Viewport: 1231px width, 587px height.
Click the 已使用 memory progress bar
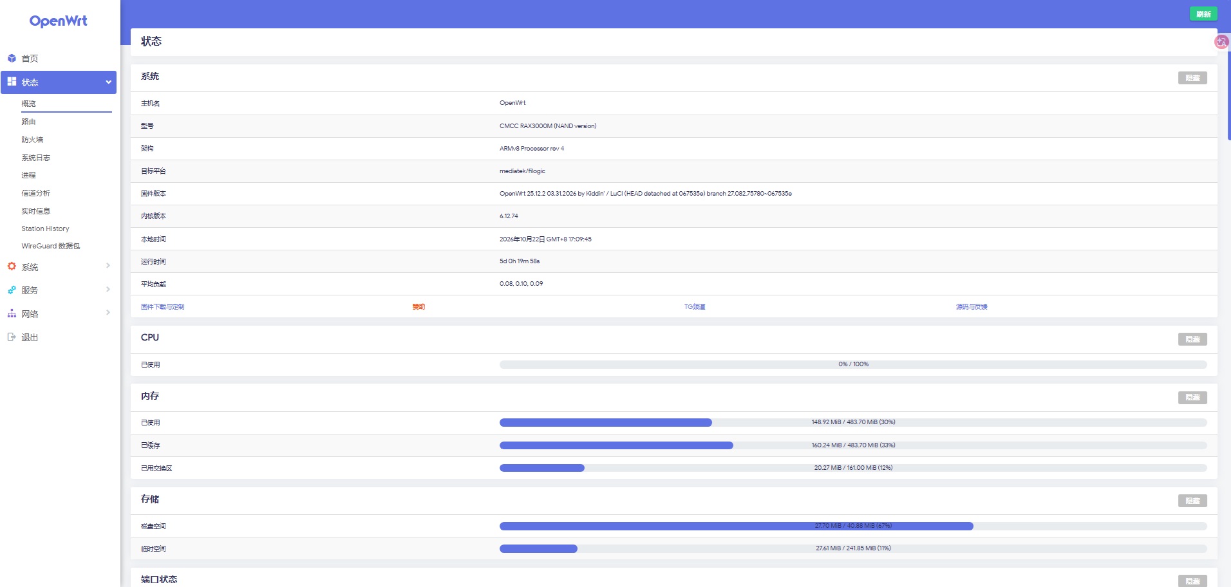click(x=853, y=422)
